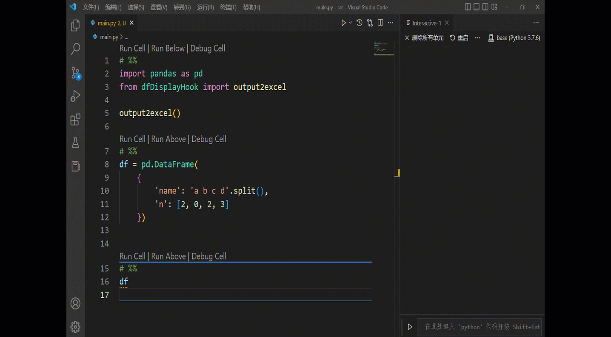
Task: Click the Accounts icon in sidebar
Action: coord(75,303)
